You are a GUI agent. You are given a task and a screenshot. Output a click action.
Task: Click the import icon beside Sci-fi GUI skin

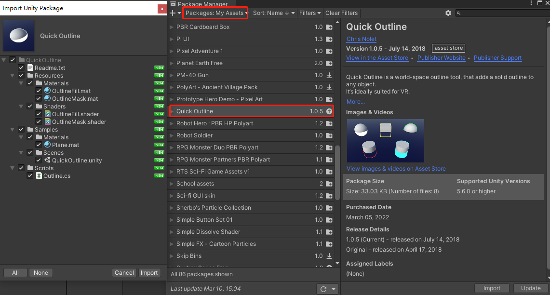(329, 196)
